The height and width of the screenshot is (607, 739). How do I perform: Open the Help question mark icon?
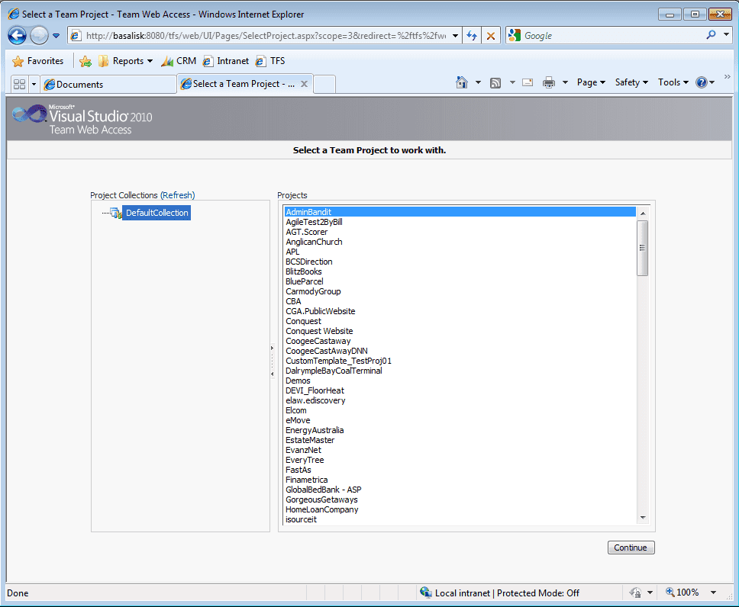pyautogui.click(x=701, y=83)
